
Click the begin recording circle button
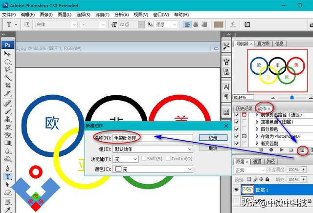point(271,149)
